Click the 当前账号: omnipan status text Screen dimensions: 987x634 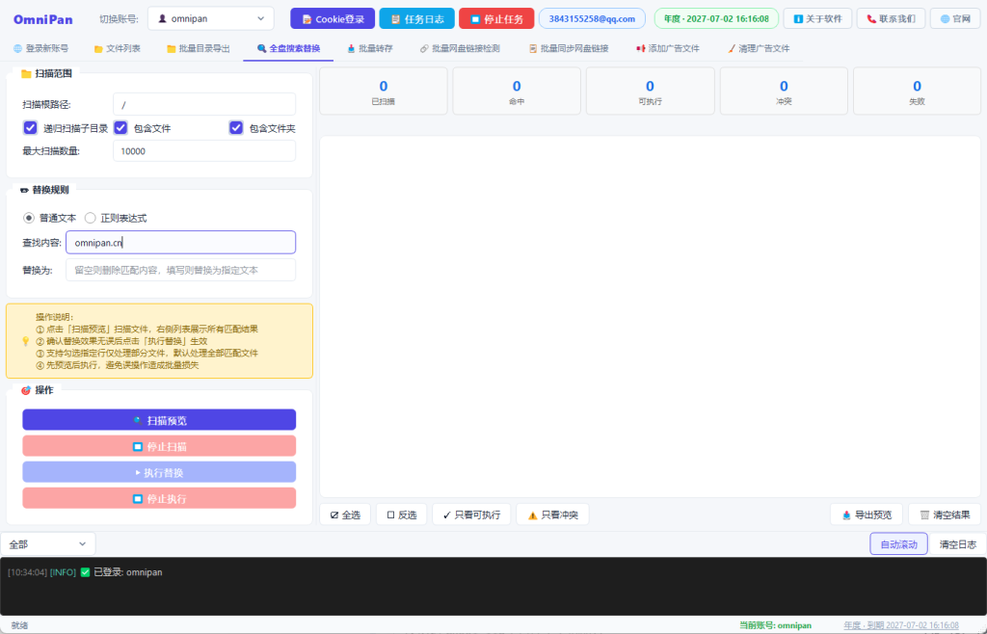[775, 626]
